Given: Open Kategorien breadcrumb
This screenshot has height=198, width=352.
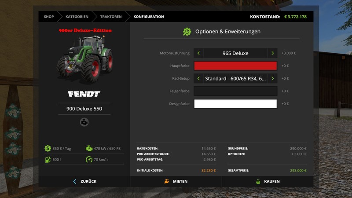Looking at the screenshot, I should pyautogui.click(x=77, y=17).
